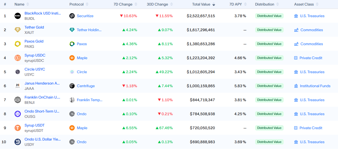Click the Circle USYC token logo
338x149 pixels.
[18, 72]
